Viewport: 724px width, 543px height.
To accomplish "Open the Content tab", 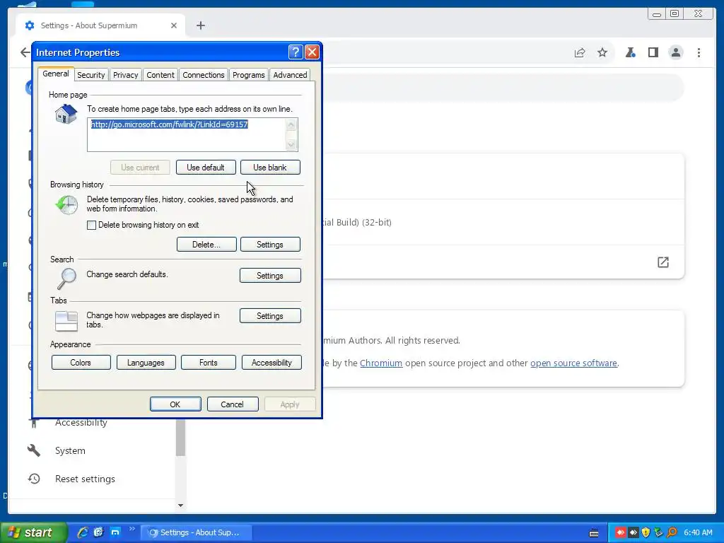I will (160, 75).
